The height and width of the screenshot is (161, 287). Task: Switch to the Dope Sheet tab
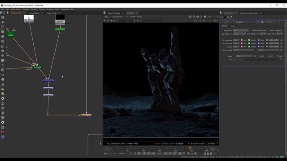pos(52,13)
